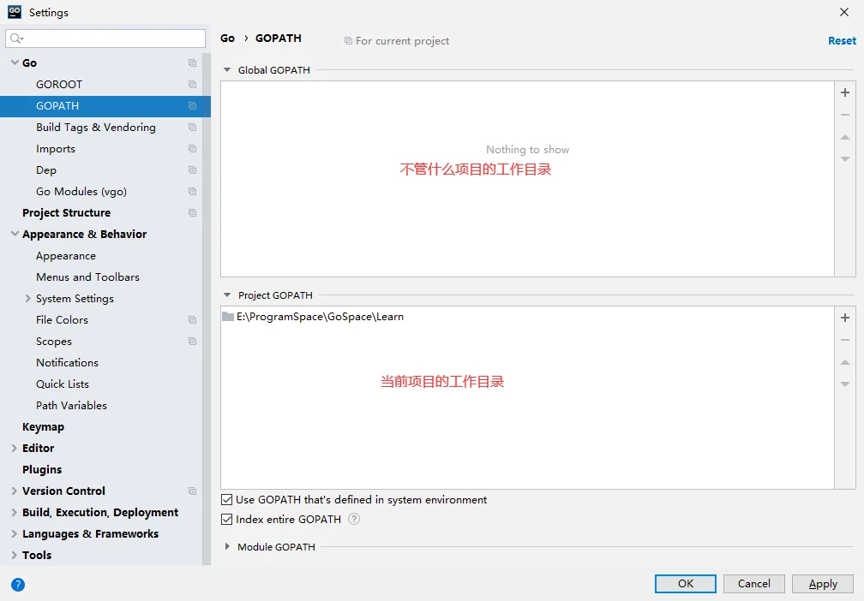Click the GoLand logo in title bar
Screen dimensions: 864x601
coord(15,12)
